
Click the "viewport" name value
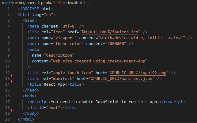tap(65, 38)
